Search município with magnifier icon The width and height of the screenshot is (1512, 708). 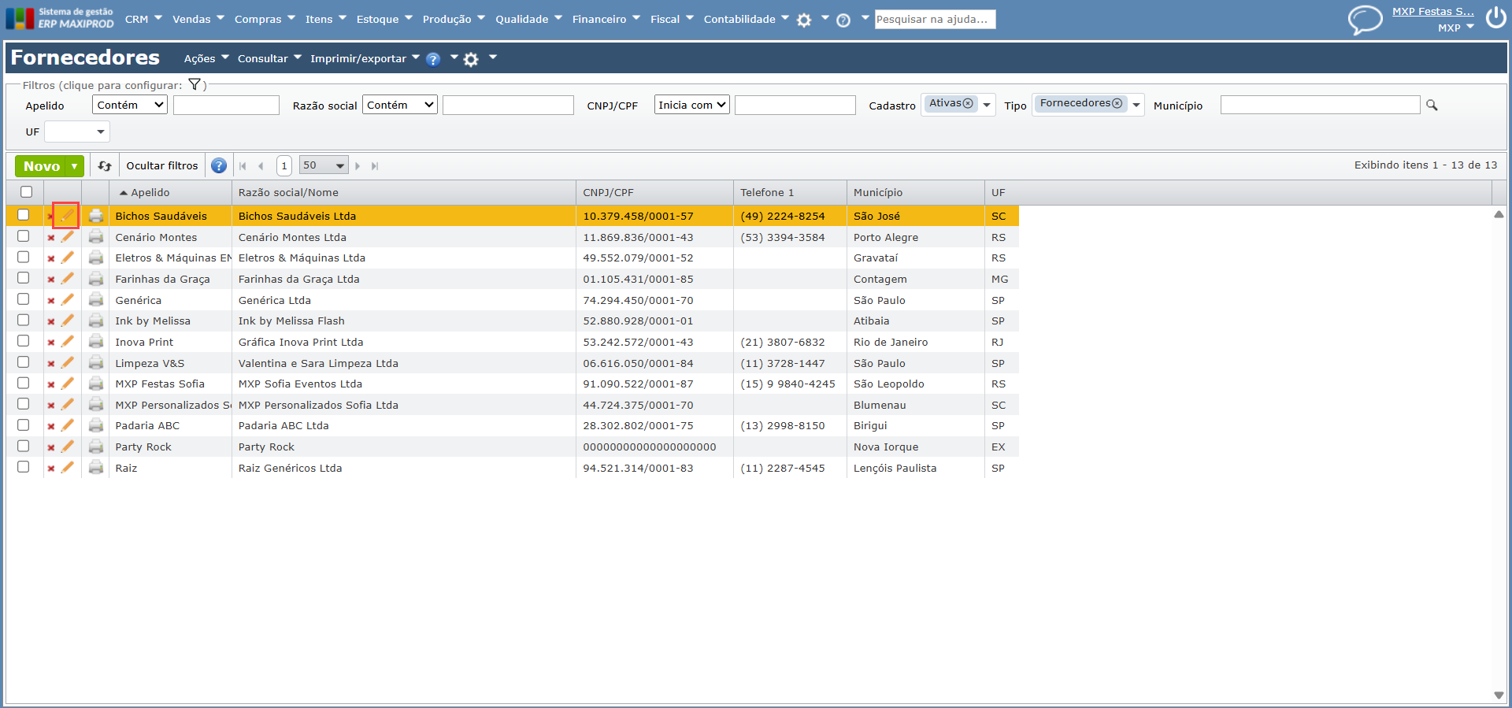tap(1432, 106)
